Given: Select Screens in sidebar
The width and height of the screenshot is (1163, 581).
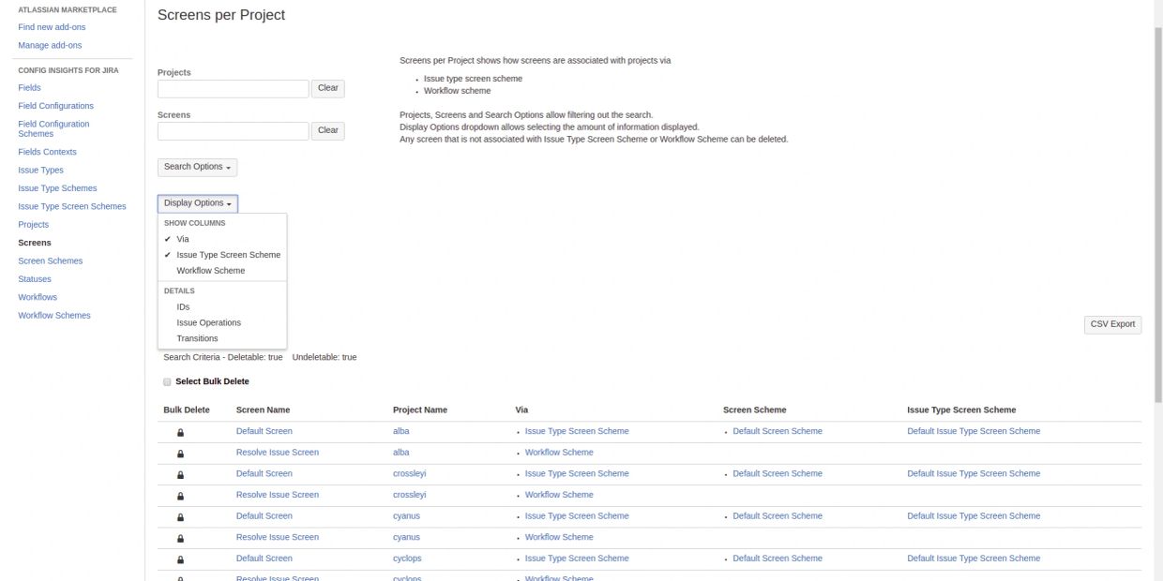Looking at the screenshot, I should [35, 243].
